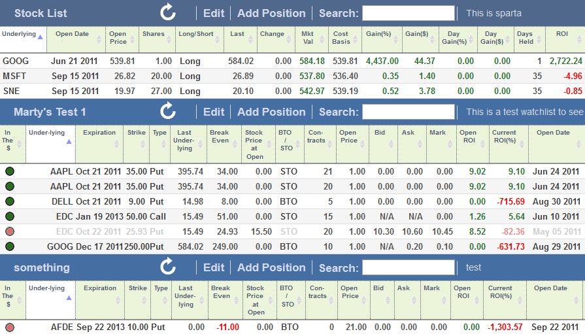Open Edit for Stock List

(x=214, y=13)
